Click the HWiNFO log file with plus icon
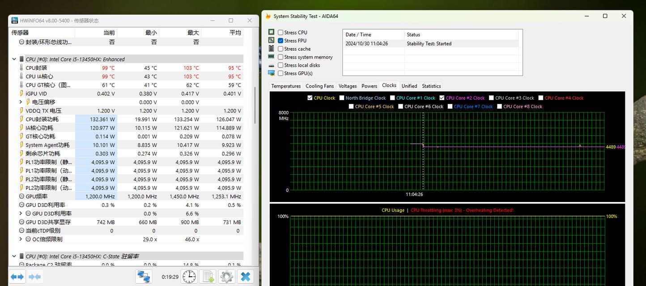Image resolution: width=646 pixels, height=286 pixels. point(208,277)
